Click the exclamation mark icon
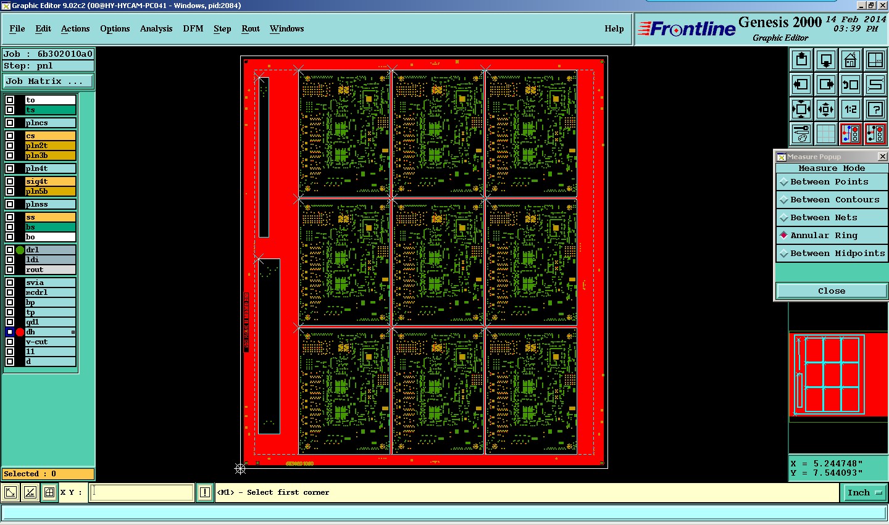This screenshot has width=889, height=525. tap(205, 492)
